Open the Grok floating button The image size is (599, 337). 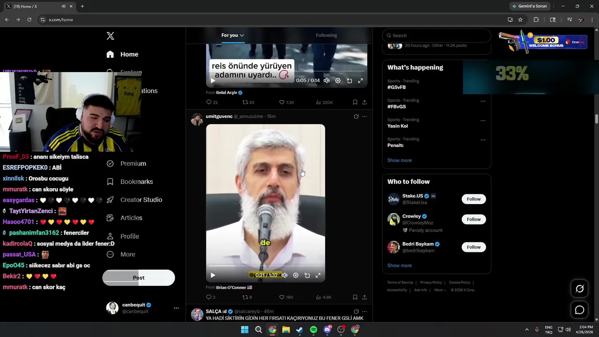579,289
